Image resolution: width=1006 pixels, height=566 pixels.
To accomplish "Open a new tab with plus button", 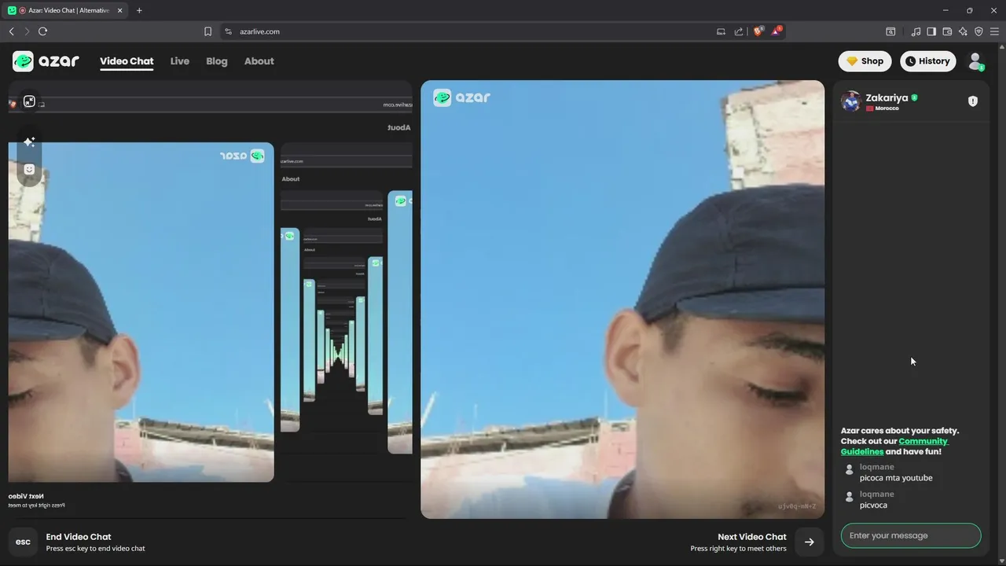I will tap(139, 10).
